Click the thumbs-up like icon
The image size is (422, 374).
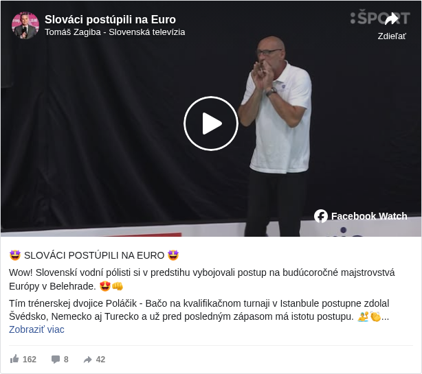click(x=14, y=359)
